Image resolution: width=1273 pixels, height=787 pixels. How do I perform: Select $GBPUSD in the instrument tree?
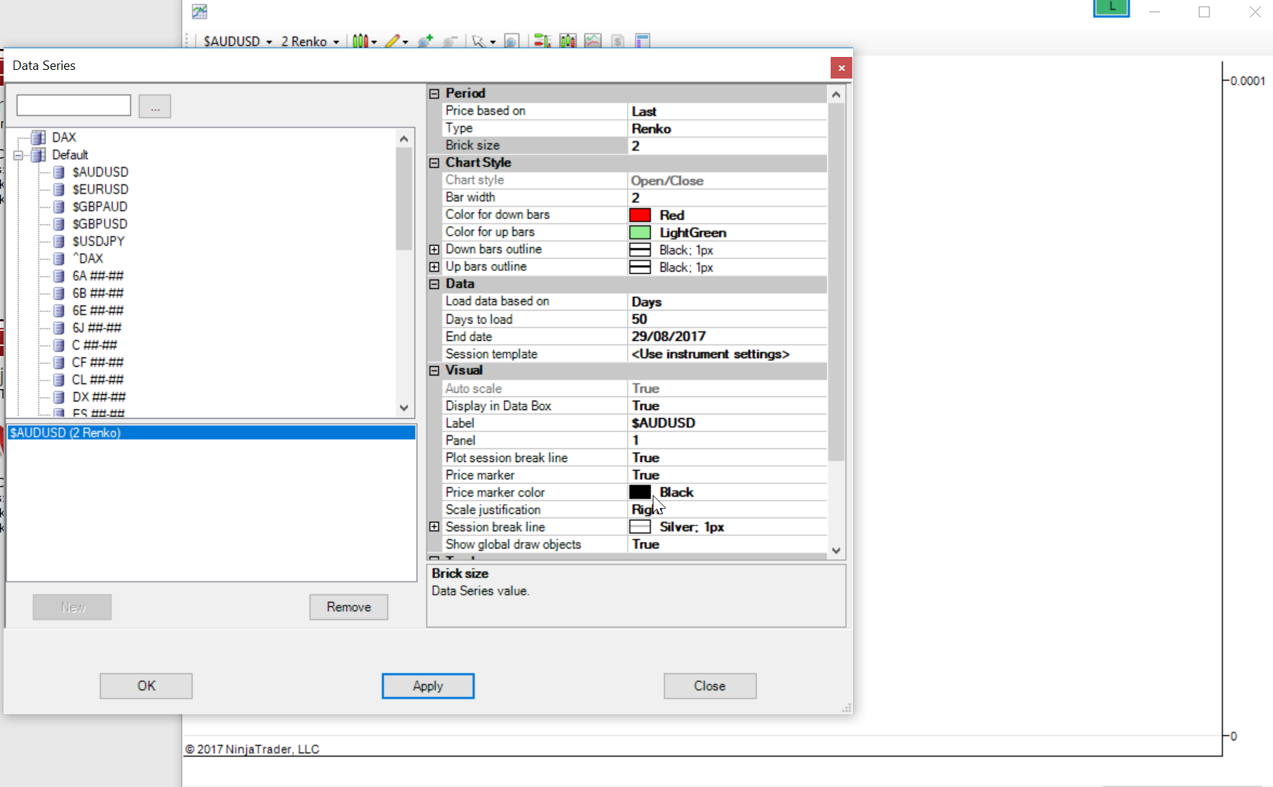click(x=99, y=224)
